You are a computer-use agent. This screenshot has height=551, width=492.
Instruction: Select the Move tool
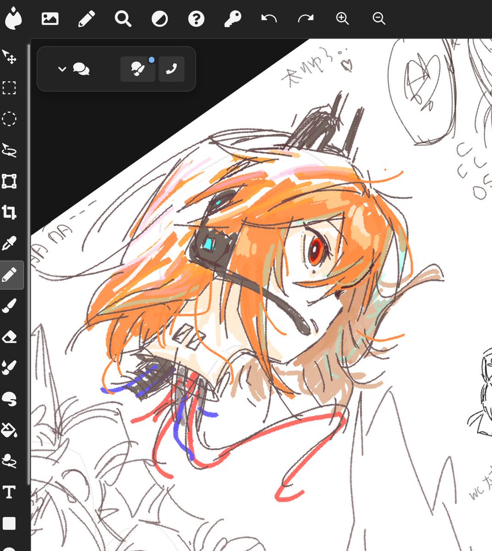[x=9, y=56]
